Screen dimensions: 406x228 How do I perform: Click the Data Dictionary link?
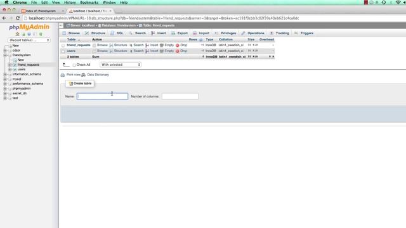98,75
